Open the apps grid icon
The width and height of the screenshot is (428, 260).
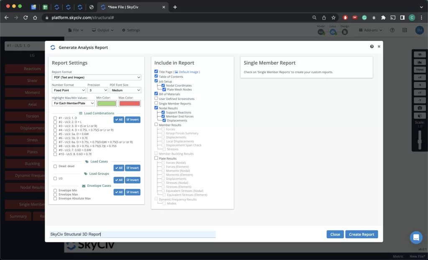[405, 30]
